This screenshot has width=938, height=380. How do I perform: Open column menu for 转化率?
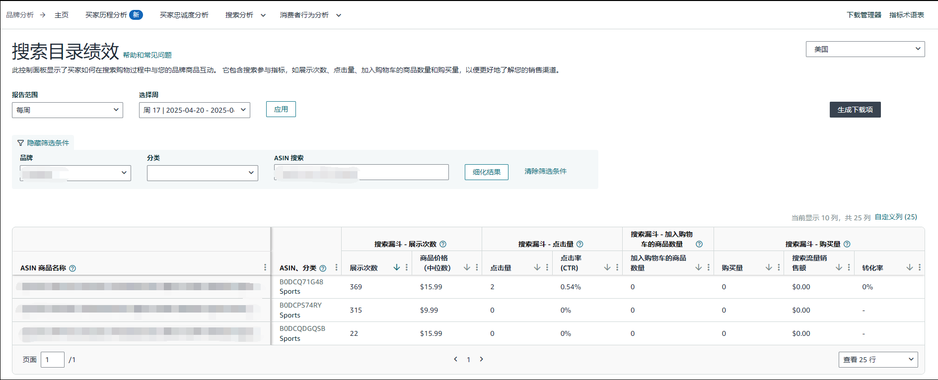920,267
